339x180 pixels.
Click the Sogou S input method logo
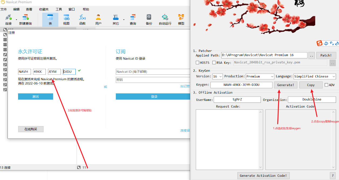coord(320,43)
